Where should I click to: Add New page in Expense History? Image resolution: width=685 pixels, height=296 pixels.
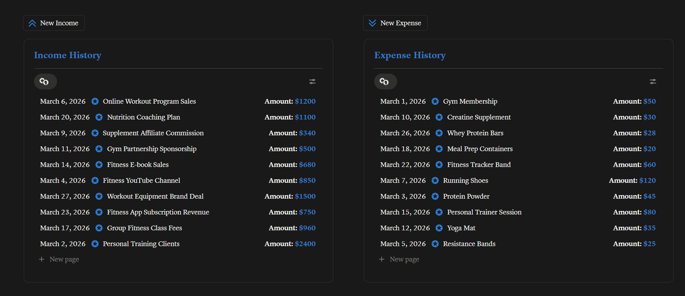pos(399,259)
